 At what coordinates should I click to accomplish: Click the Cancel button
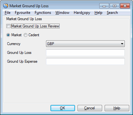click(90, 108)
